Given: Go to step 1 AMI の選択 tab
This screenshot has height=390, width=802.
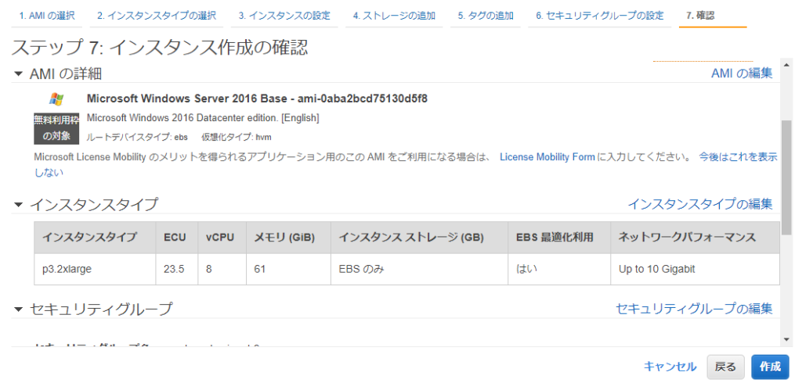Looking at the screenshot, I should tap(46, 16).
